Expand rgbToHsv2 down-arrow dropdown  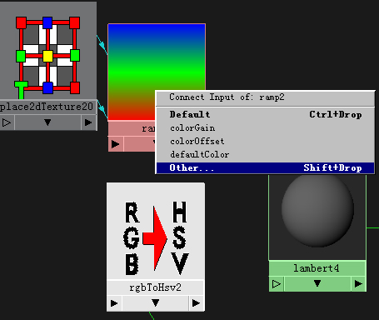point(156,303)
